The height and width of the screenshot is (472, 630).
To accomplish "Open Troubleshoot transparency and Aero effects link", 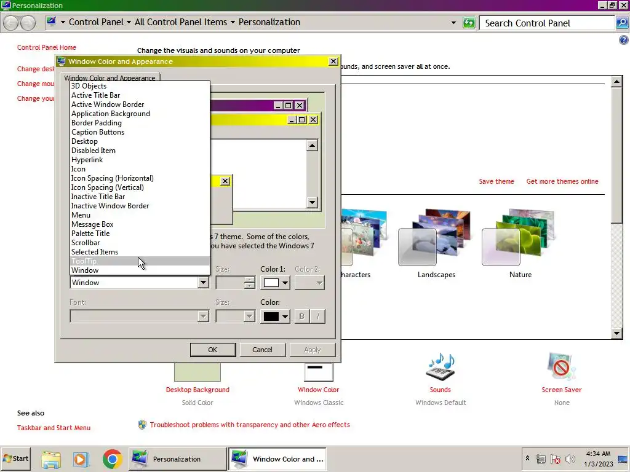I will (250, 425).
